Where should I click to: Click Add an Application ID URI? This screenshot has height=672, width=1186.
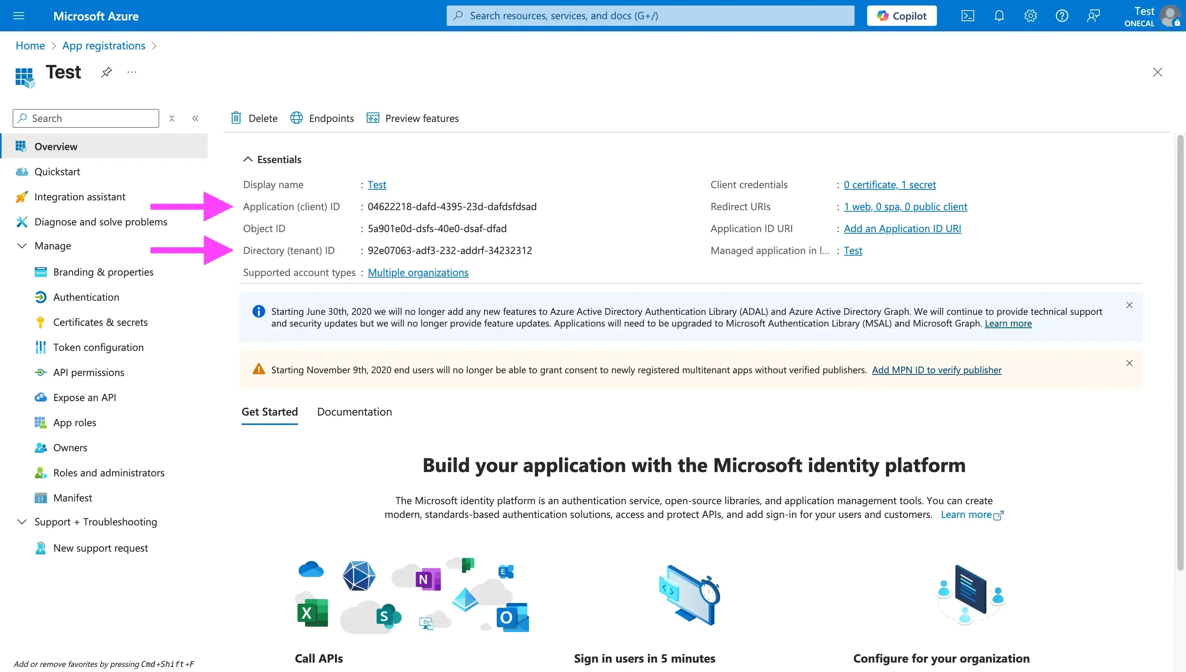(x=902, y=228)
